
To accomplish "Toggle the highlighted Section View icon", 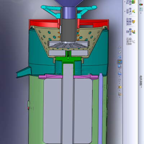I will pyautogui.click(x=120, y=62).
